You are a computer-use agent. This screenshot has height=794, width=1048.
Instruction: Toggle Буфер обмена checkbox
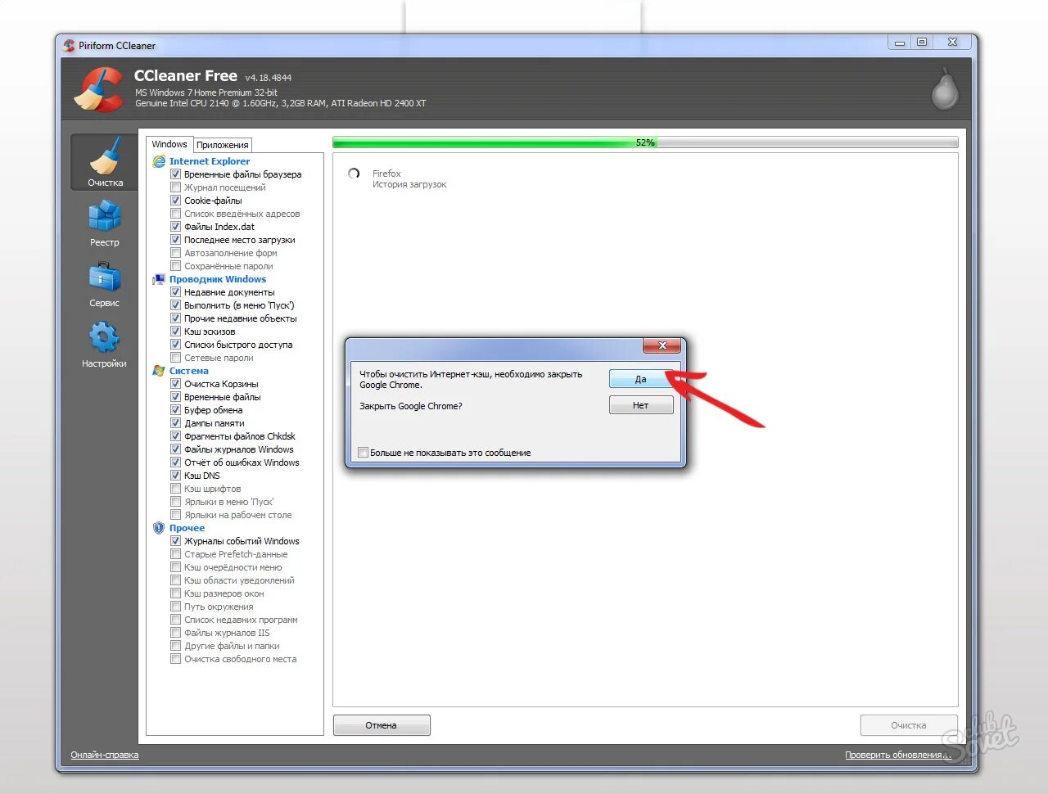(x=175, y=410)
